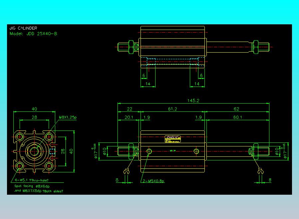Select the Model: JDD 25X40-B label

[33, 34]
